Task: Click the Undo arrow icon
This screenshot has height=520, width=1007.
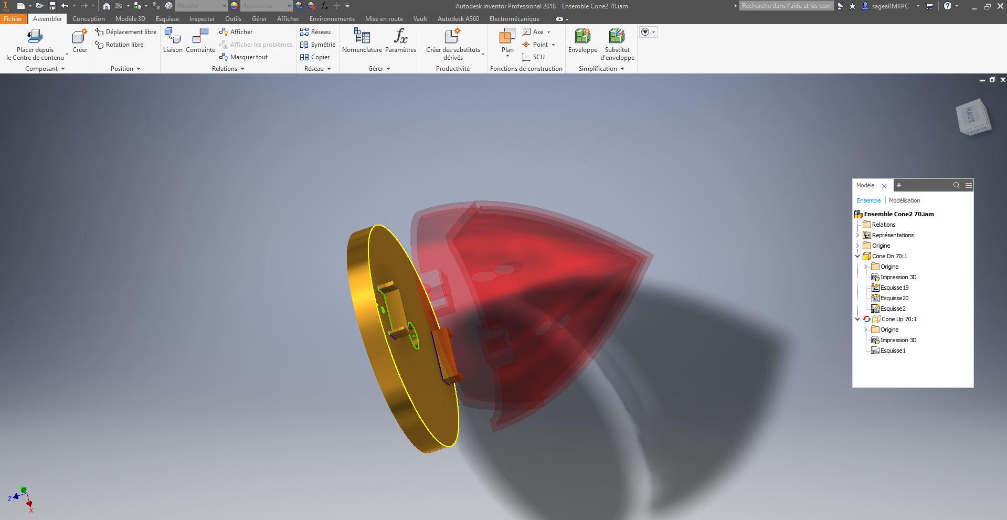Action: coord(65,6)
